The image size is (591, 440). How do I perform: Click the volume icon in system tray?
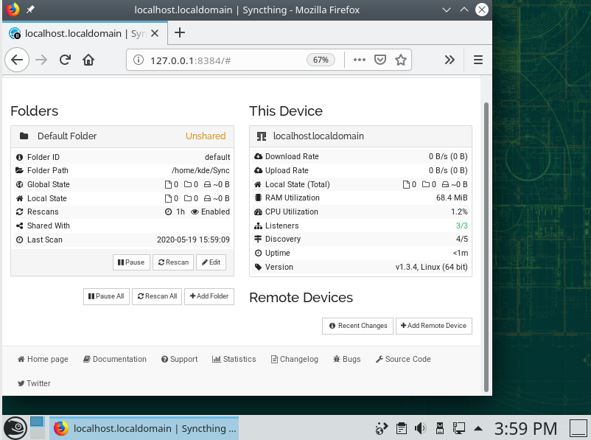click(421, 428)
